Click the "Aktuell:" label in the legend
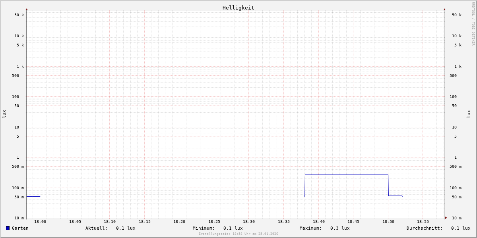The width and height of the screenshot is (477, 238). 97,228
